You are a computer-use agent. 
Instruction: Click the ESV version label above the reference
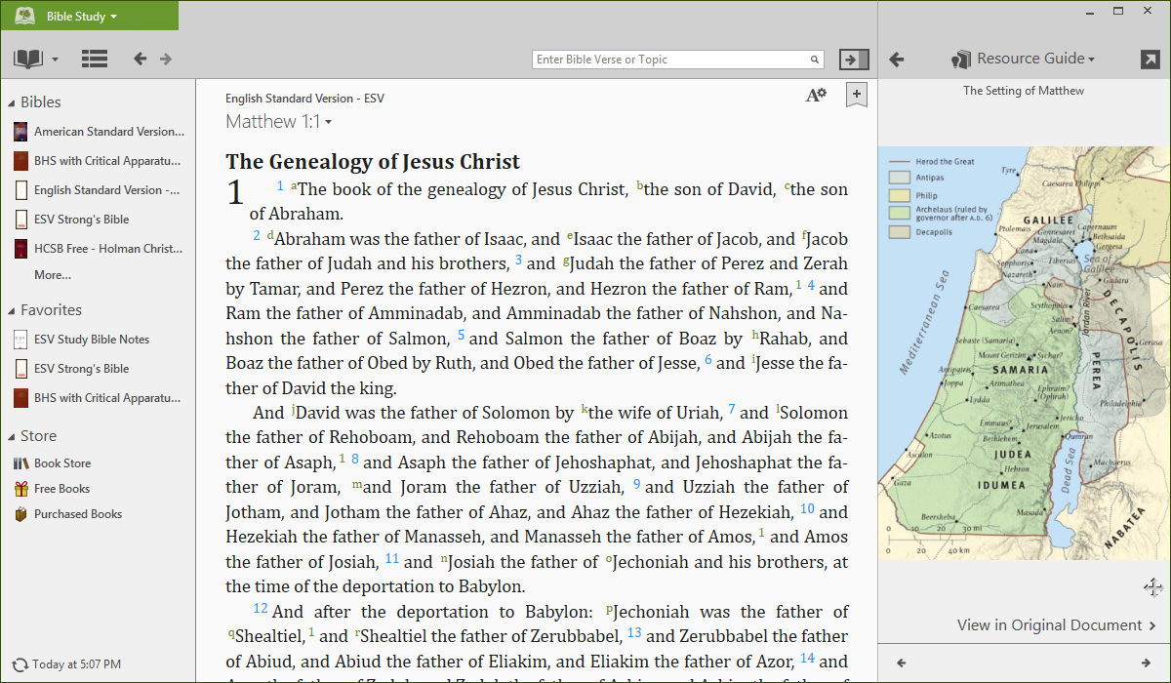point(305,99)
